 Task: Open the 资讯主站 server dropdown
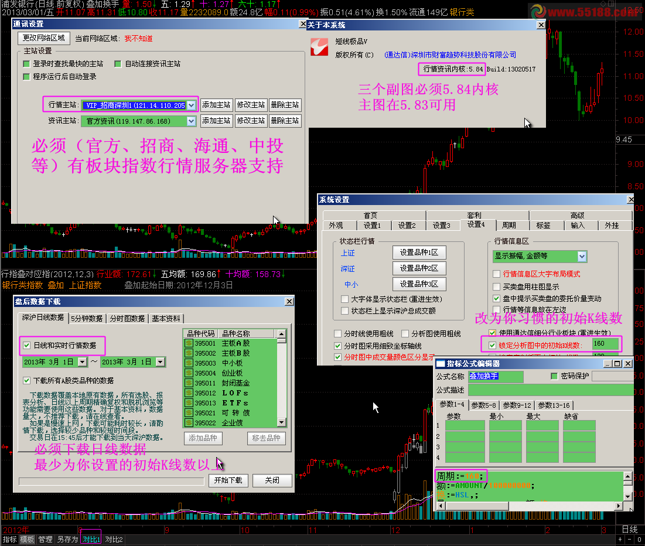click(192, 121)
